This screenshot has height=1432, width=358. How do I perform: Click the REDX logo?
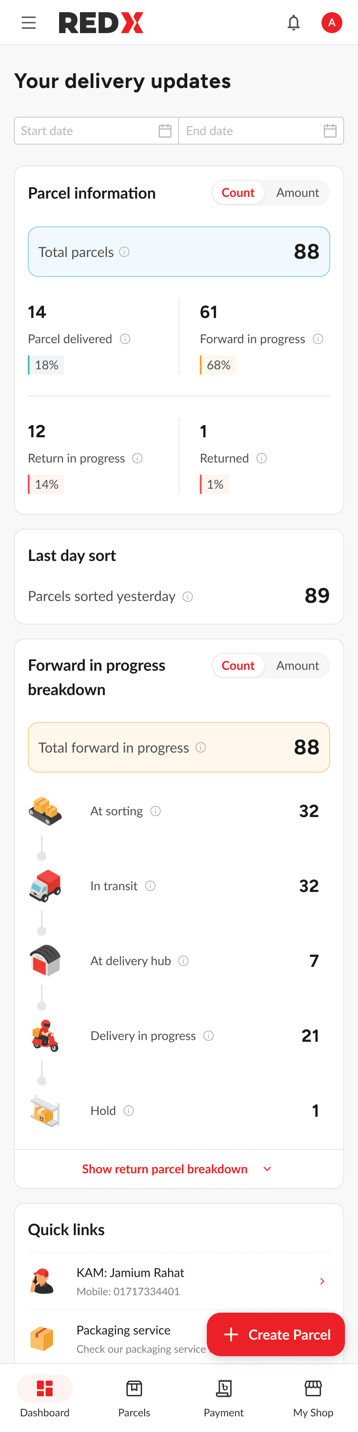tap(101, 23)
